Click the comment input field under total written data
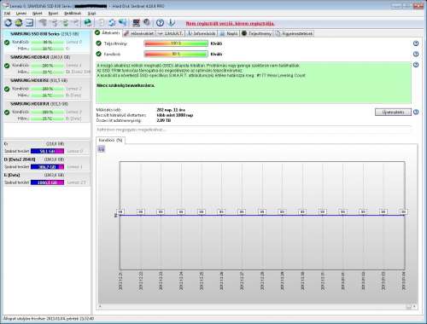This screenshot has height=324, width=427. [254, 130]
